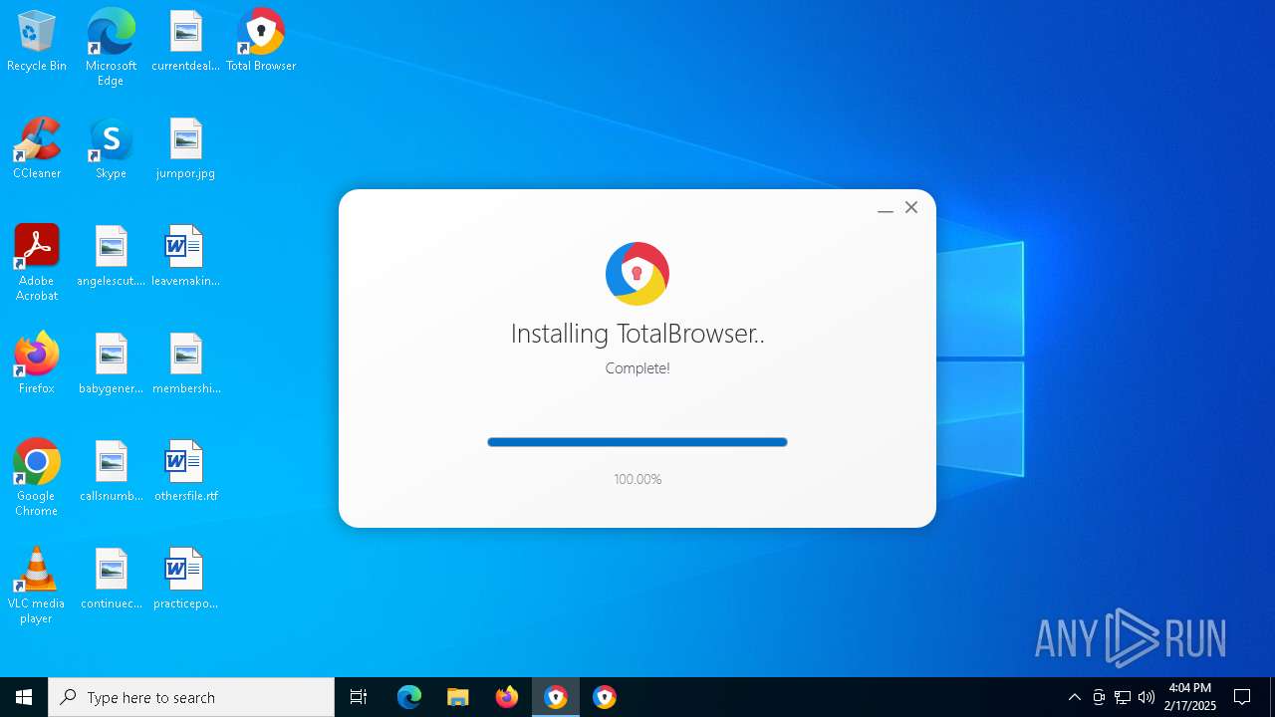Click the Meet Now tray icon
Image resolution: width=1275 pixels, height=717 pixels.
pos(1099,697)
